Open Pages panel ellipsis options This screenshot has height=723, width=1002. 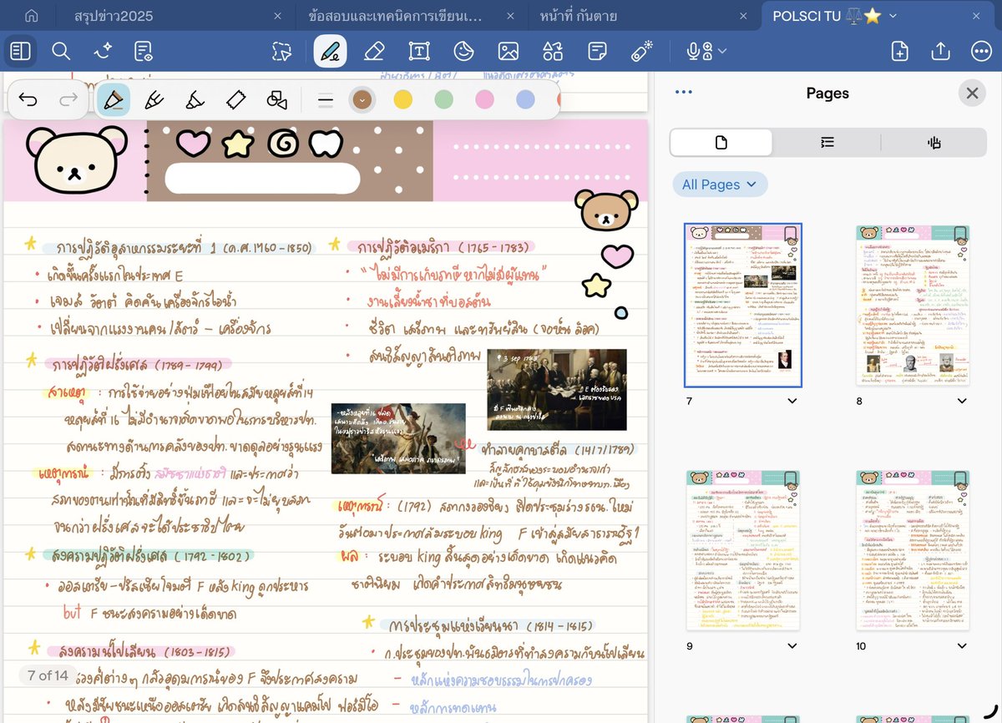point(683,93)
